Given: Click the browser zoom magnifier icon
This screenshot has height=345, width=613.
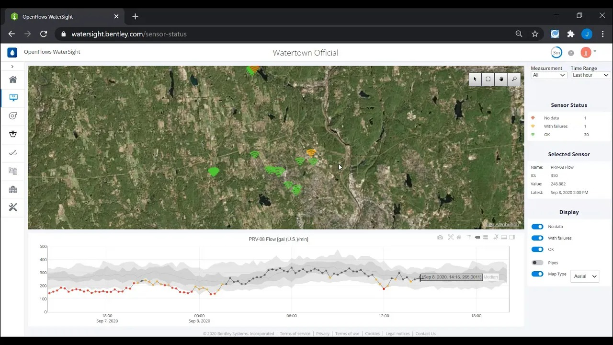Looking at the screenshot, I should pos(519,34).
